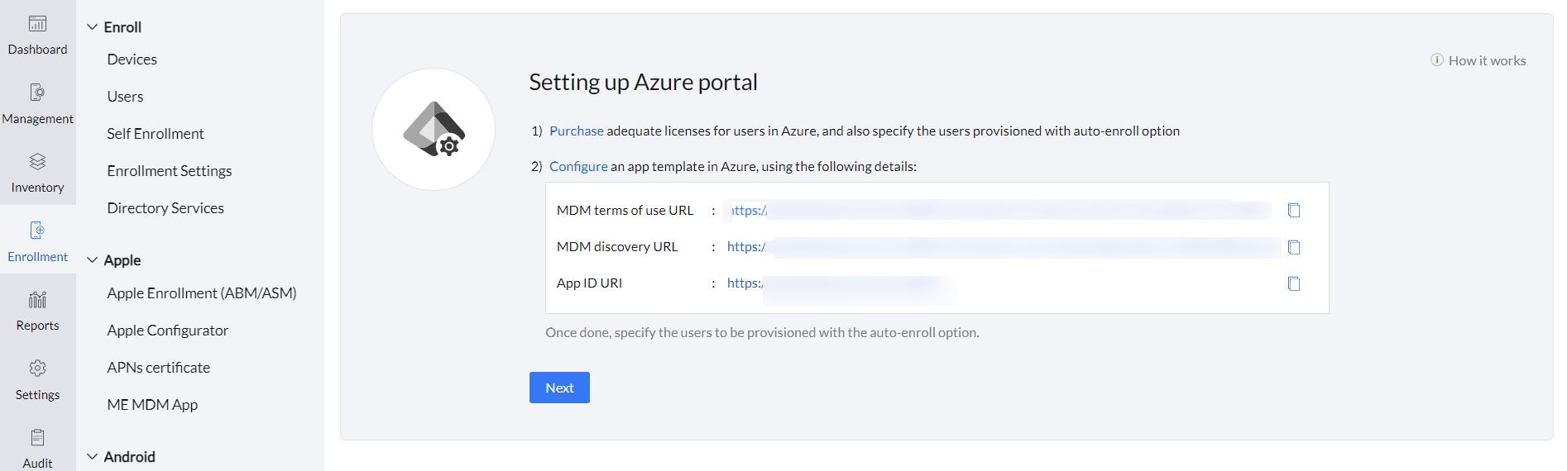Screen dimensions: 1567x471
Task: Select APNs certificate option
Action: point(159,368)
